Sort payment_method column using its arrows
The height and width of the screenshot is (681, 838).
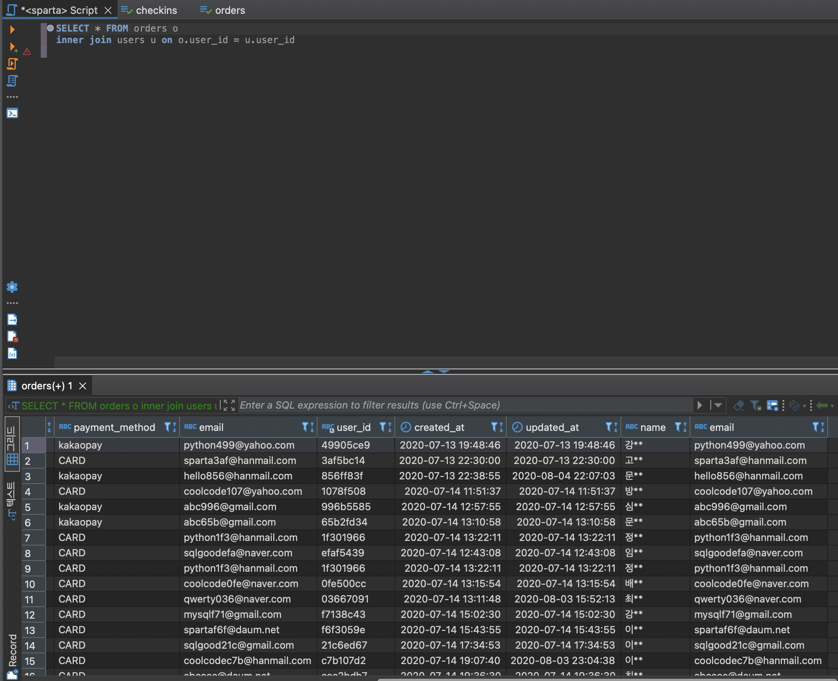pyautogui.click(x=175, y=427)
